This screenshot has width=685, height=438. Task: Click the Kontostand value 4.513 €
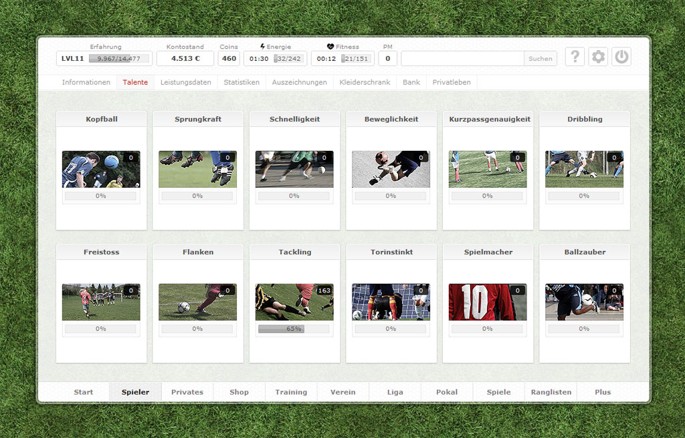(185, 59)
